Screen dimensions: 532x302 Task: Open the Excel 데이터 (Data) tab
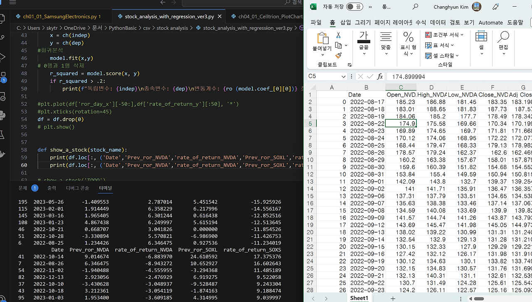438,22
